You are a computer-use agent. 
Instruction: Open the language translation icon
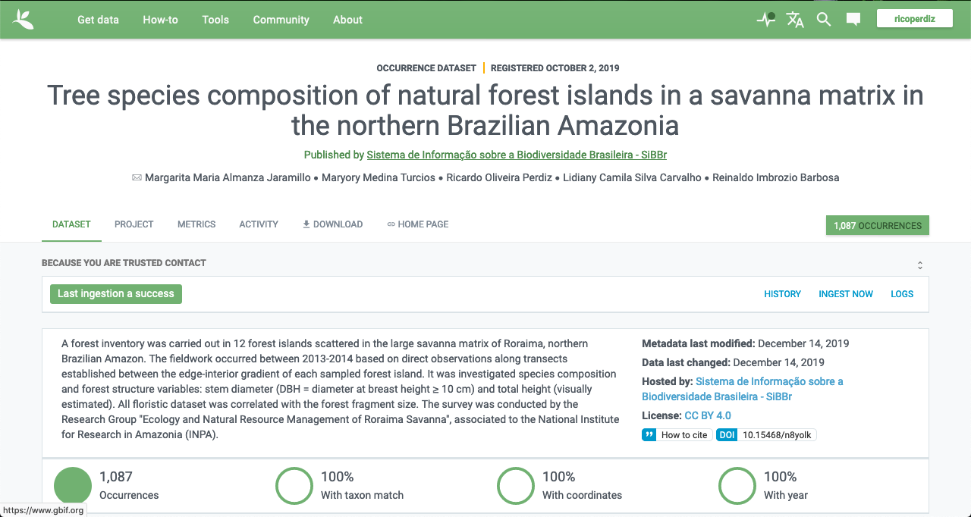click(x=795, y=20)
